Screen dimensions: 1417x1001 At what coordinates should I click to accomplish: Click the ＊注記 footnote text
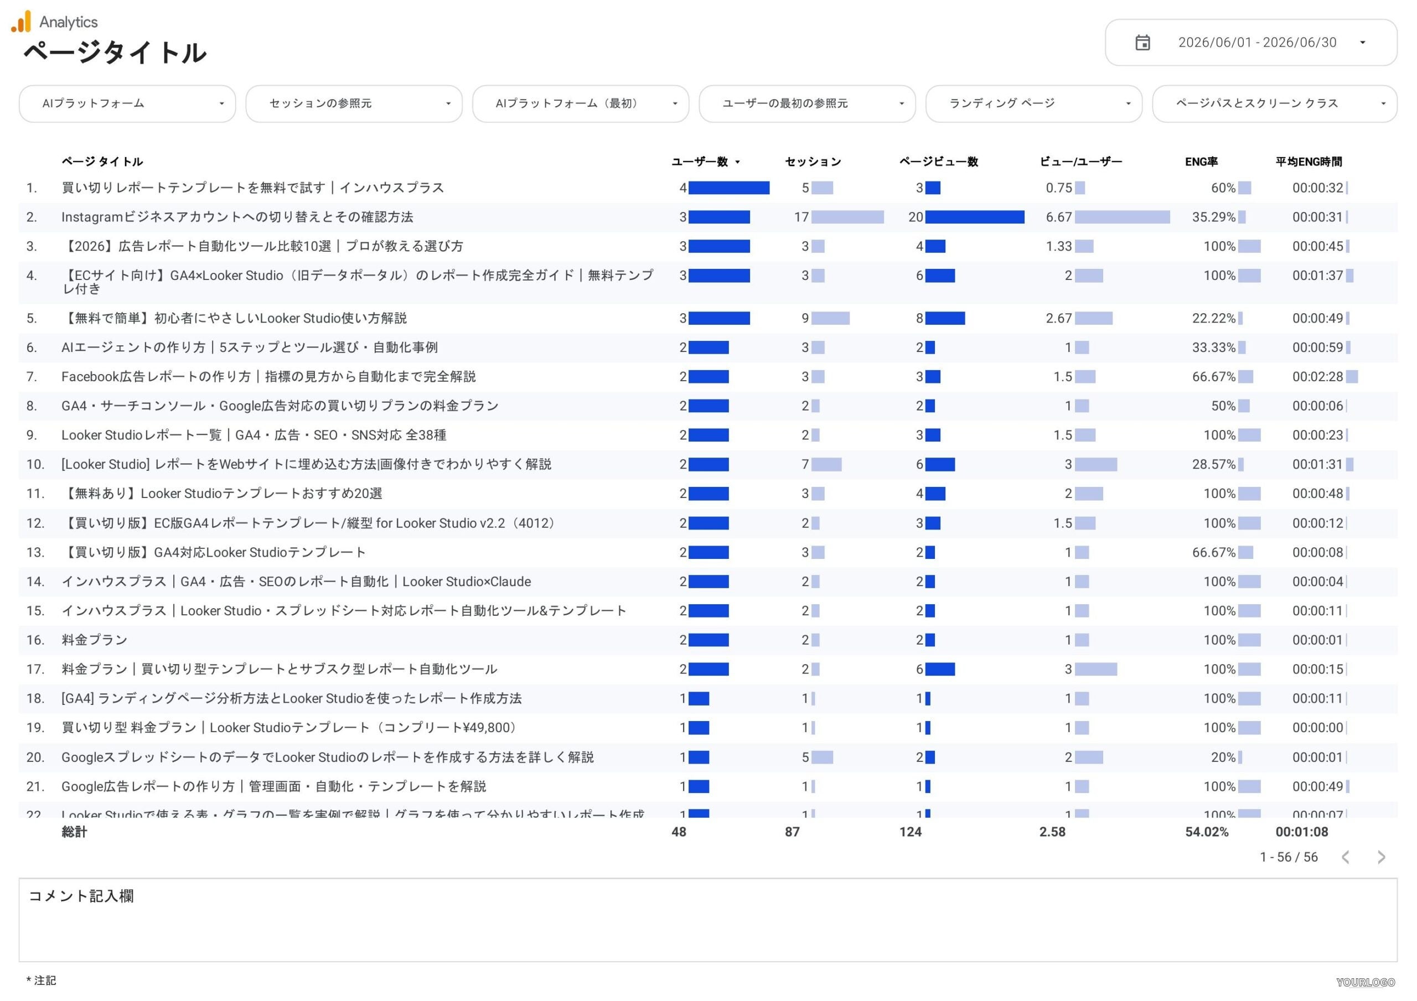point(42,981)
